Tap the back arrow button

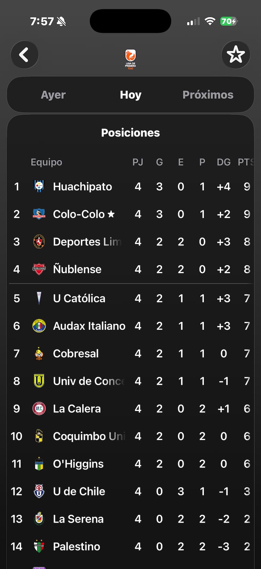tap(24, 55)
